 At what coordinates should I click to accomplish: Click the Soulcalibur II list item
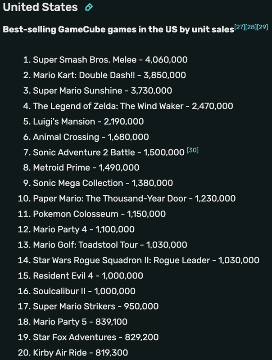[x=84, y=291]
